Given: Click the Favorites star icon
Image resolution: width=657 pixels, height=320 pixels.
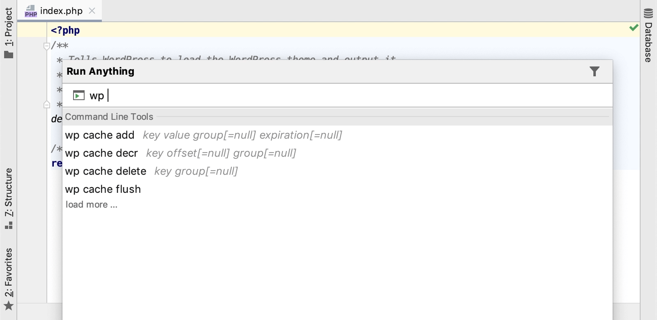Looking at the screenshot, I should [x=9, y=306].
